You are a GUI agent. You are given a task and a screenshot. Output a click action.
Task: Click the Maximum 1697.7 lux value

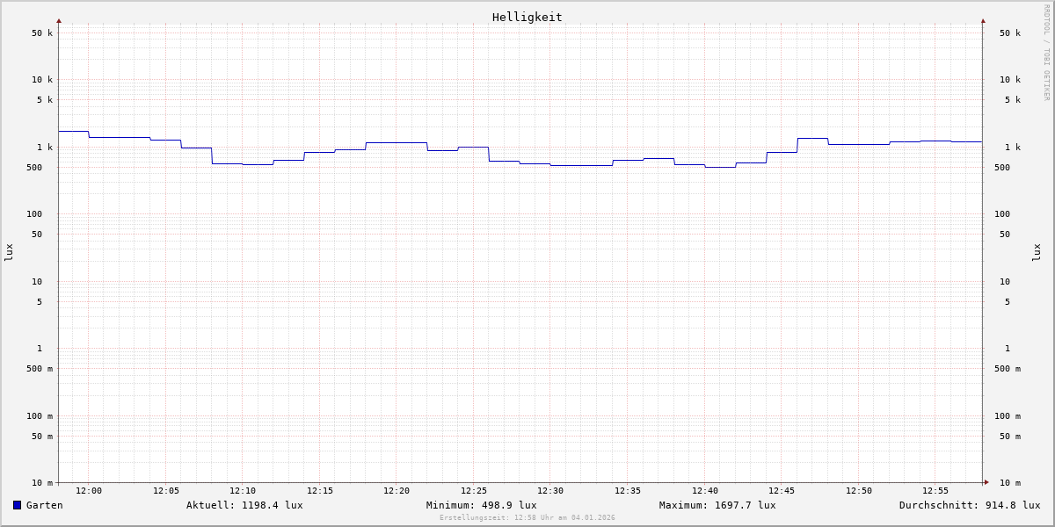pos(717,505)
